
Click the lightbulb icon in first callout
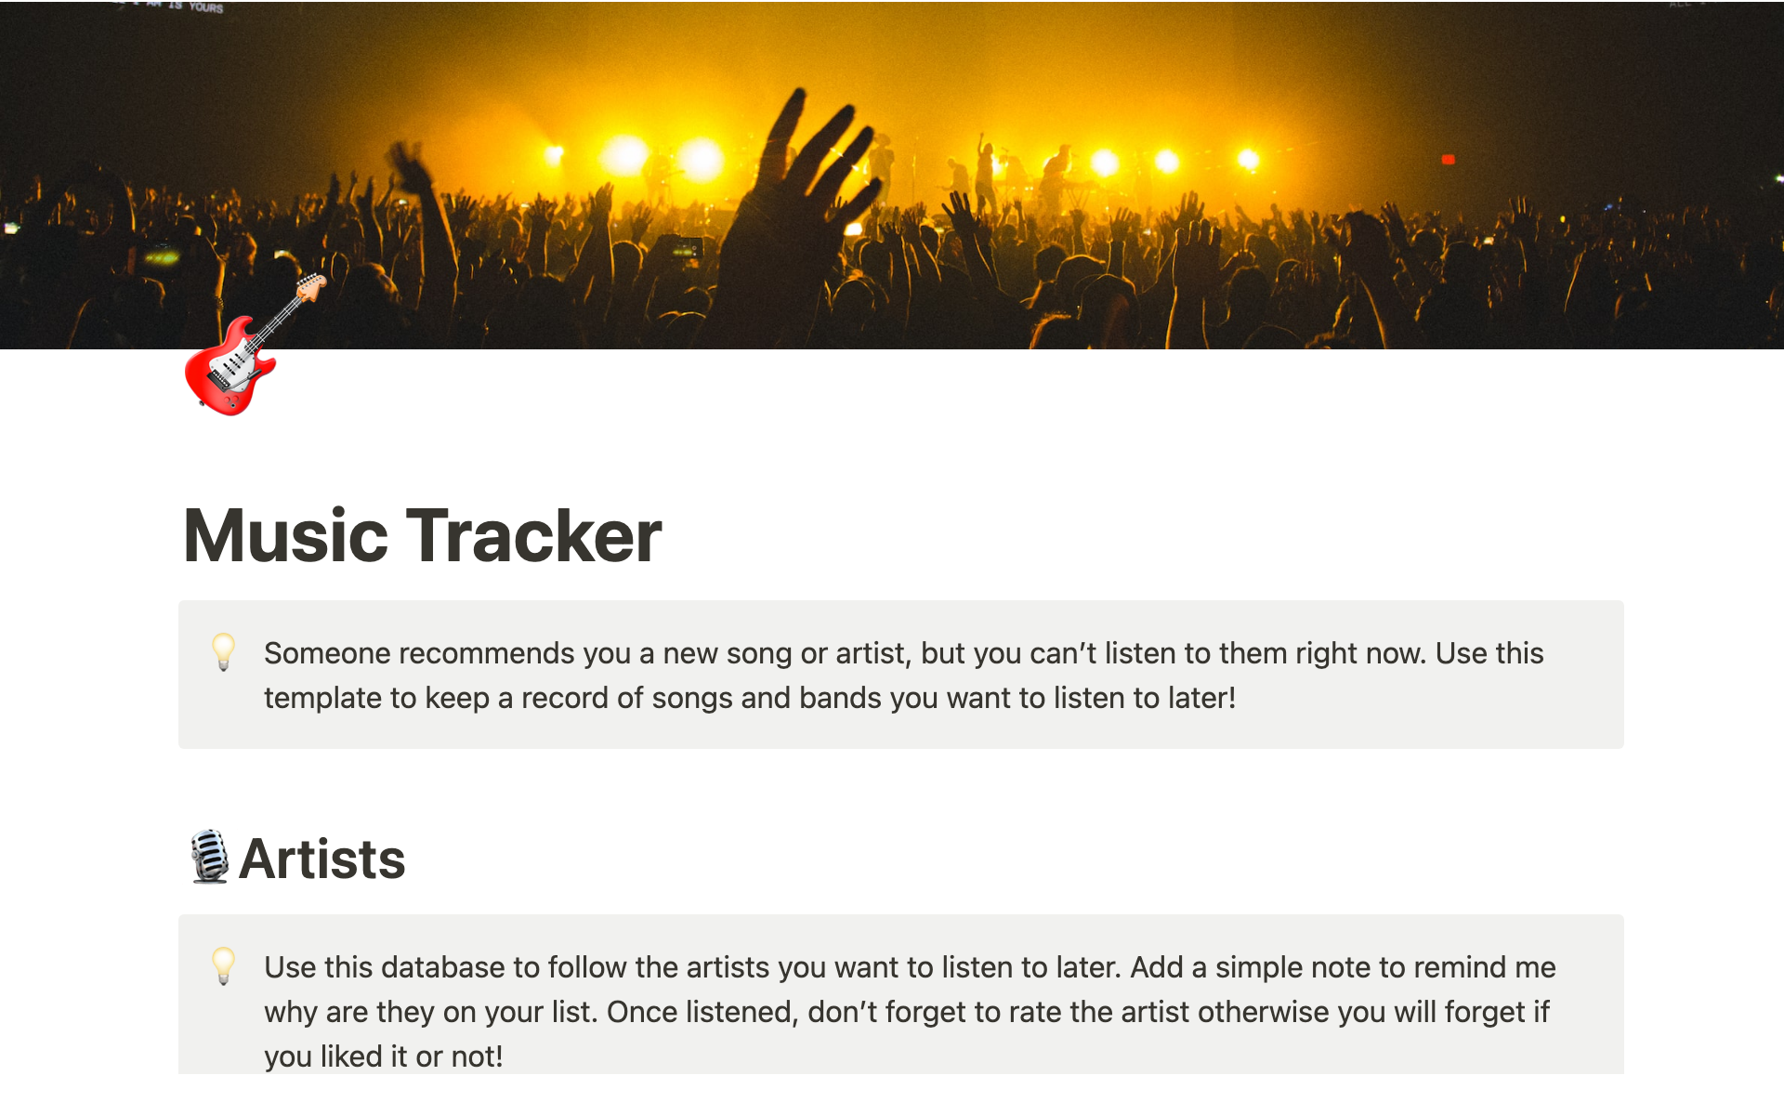(223, 651)
